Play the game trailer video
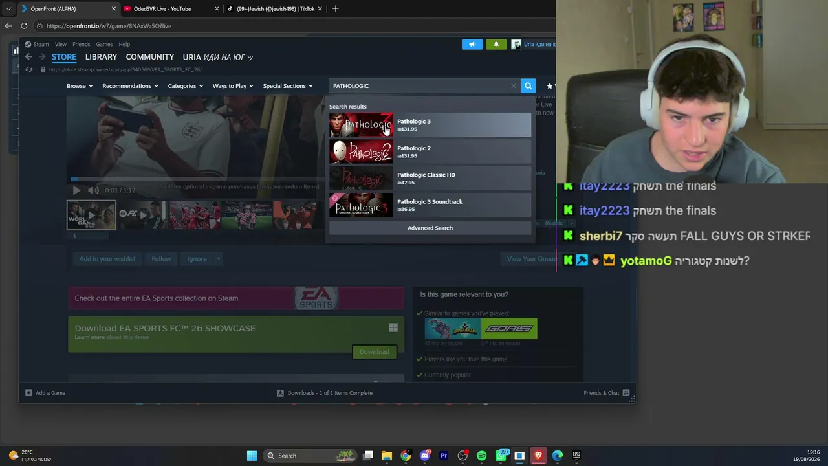The height and width of the screenshot is (466, 828). coord(76,190)
